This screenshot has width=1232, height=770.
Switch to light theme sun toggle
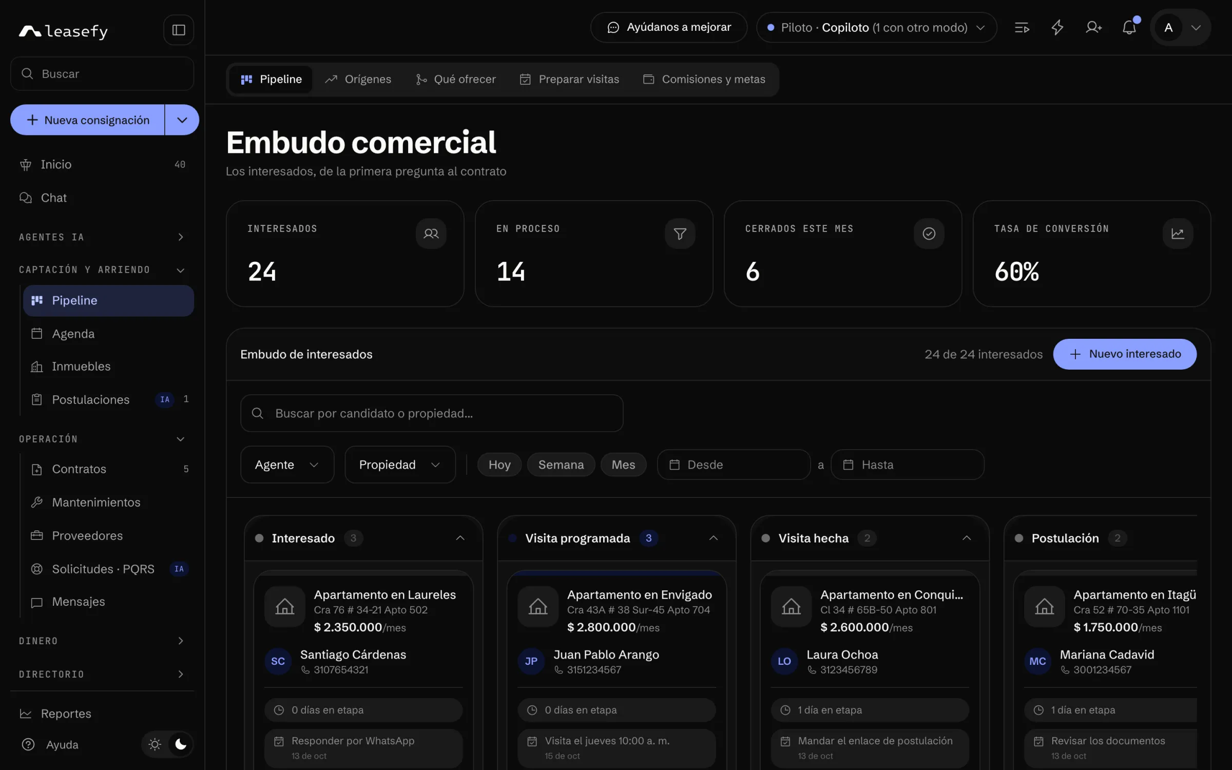point(155,744)
